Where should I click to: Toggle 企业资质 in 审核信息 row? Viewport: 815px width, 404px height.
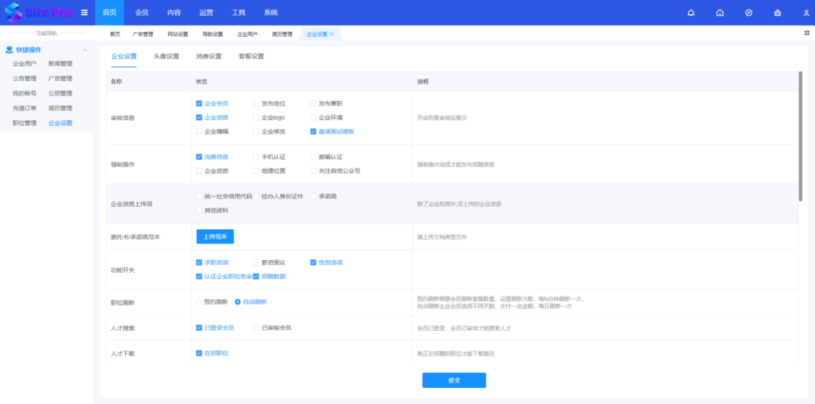point(199,118)
